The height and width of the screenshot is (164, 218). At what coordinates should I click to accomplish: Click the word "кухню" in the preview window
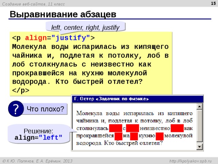[x=147, y=136]
